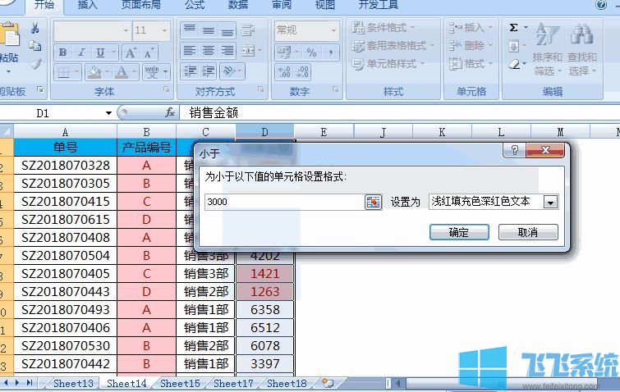The image size is (620, 392).
Task: Open Sheet14 tab
Action: 126,383
